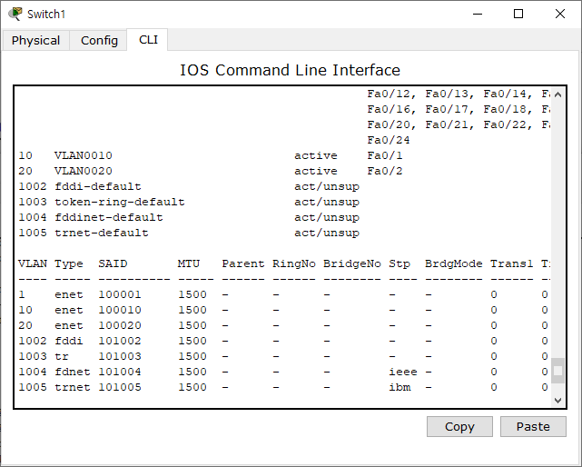This screenshot has width=582, height=467.
Task: Click the vertical scrollbar thumb
Action: [557, 371]
